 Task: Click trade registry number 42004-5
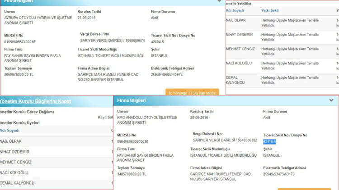point(157,42)
